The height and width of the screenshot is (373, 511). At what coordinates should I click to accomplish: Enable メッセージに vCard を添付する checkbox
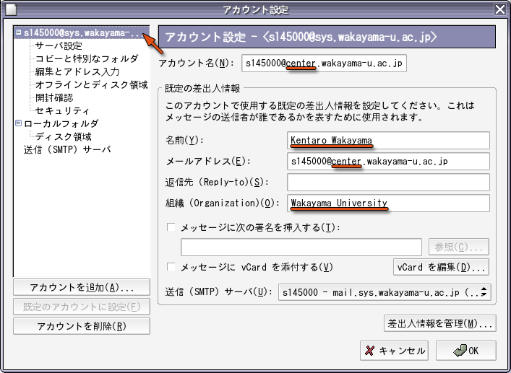coord(171,267)
